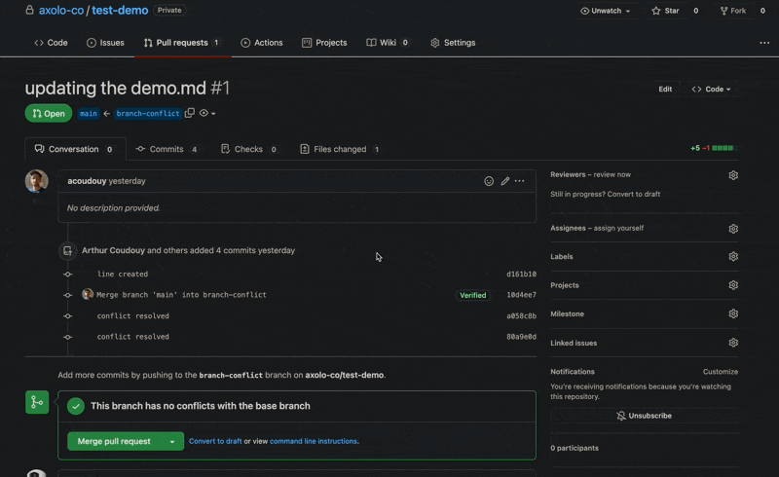Open repository Settings tab
The width and height of the screenshot is (779, 477).
click(x=453, y=43)
